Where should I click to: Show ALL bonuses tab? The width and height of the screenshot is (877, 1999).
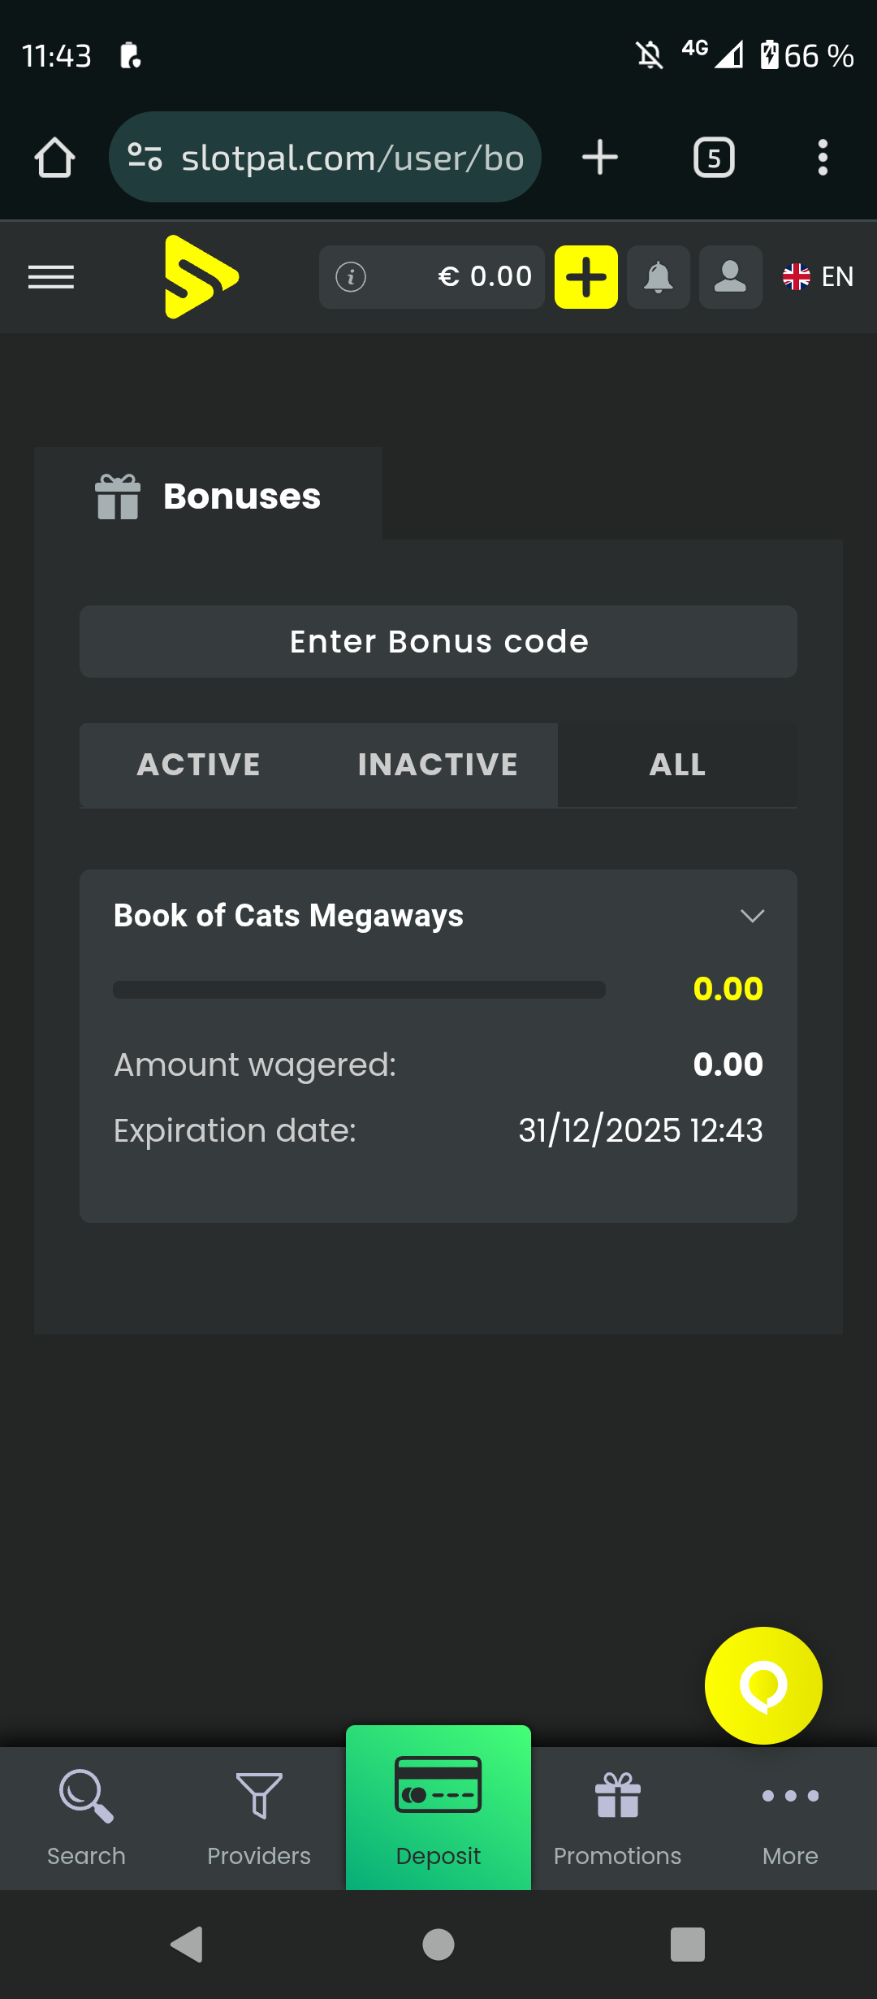[x=677, y=765]
